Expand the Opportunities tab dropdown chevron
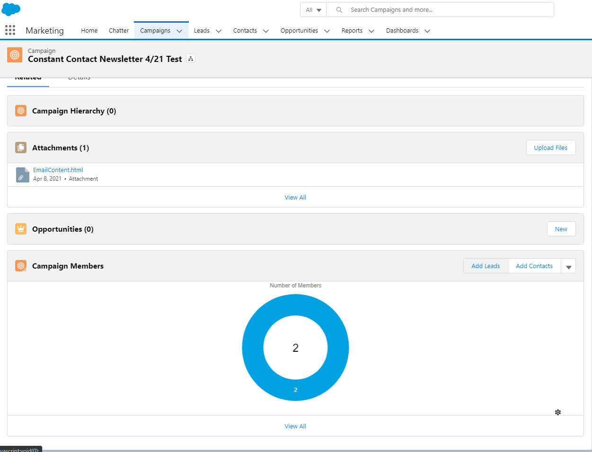 [327, 31]
